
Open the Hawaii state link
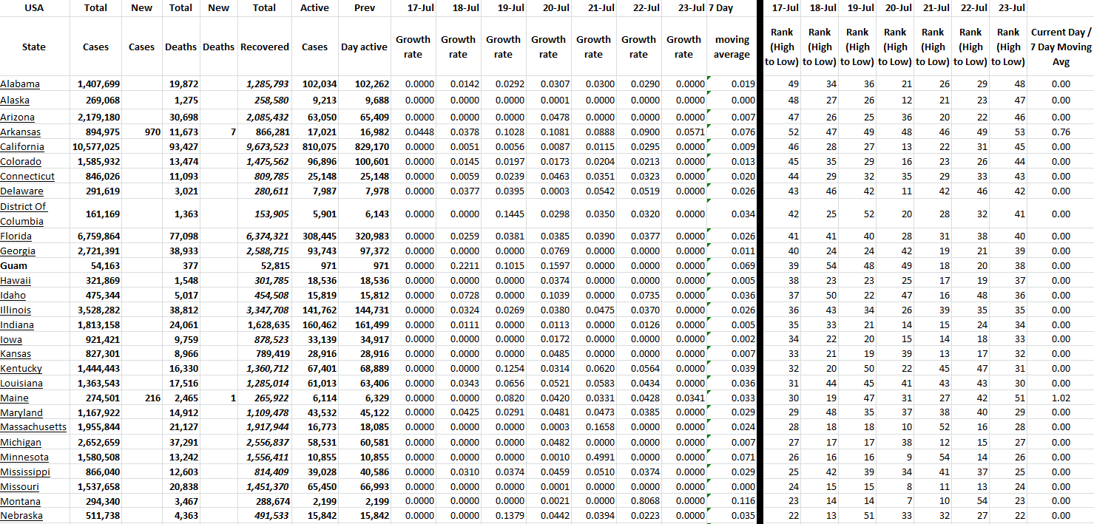(16, 281)
